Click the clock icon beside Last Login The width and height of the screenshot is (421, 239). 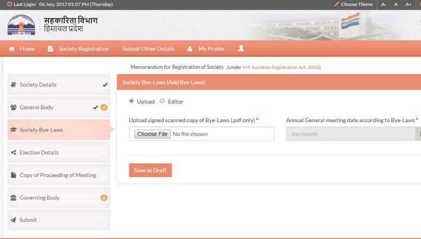(10, 4)
